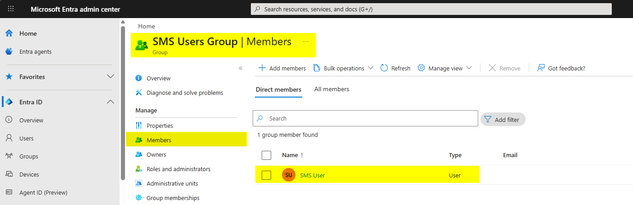Open Agent ID (Preview) icon

point(9,192)
